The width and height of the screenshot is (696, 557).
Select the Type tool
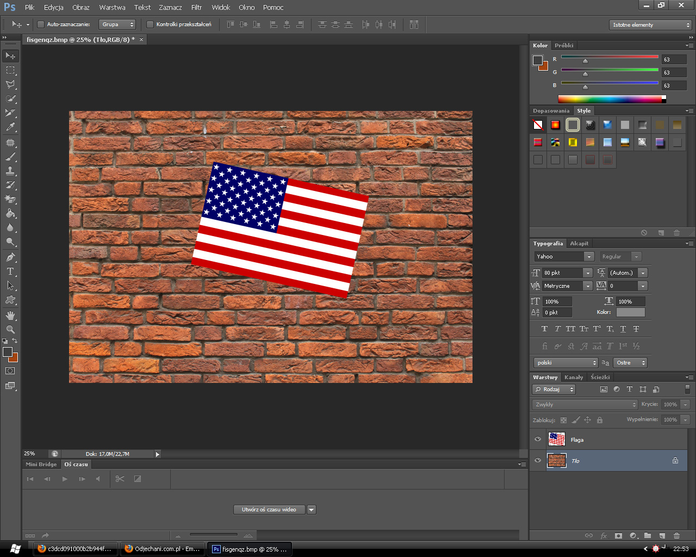(x=10, y=271)
